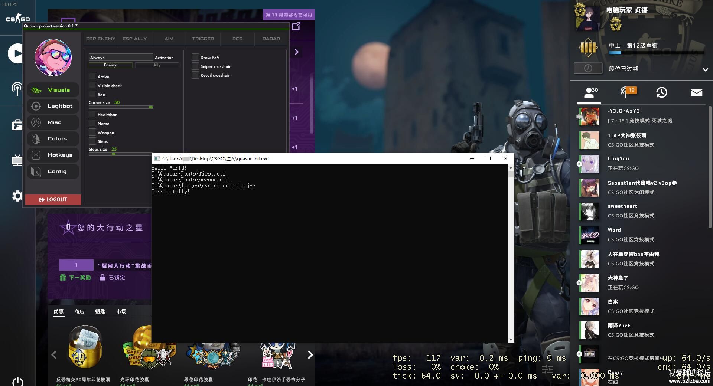Image resolution: width=713 pixels, height=386 pixels.
Task: Open the recent teammates history icon
Action: [x=661, y=92]
